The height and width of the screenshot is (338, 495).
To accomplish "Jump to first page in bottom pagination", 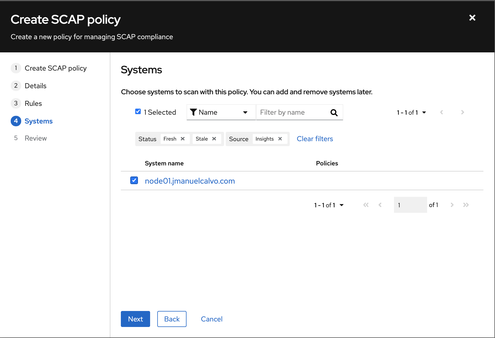I will (366, 205).
